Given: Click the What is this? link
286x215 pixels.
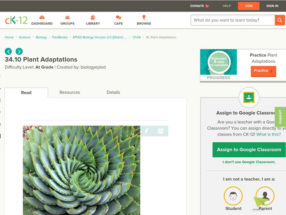Looking at the screenshot, I should click(x=268, y=134).
